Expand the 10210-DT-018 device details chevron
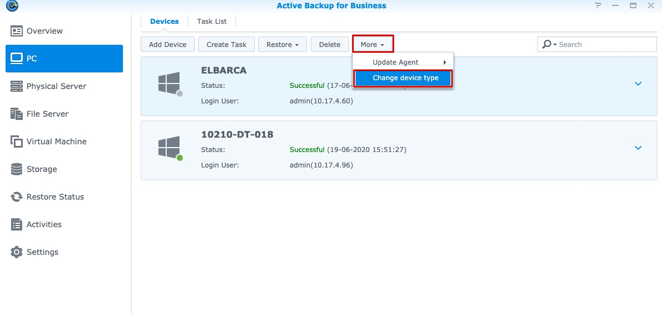The width and height of the screenshot is (662, 314). [x=638, y=148]
